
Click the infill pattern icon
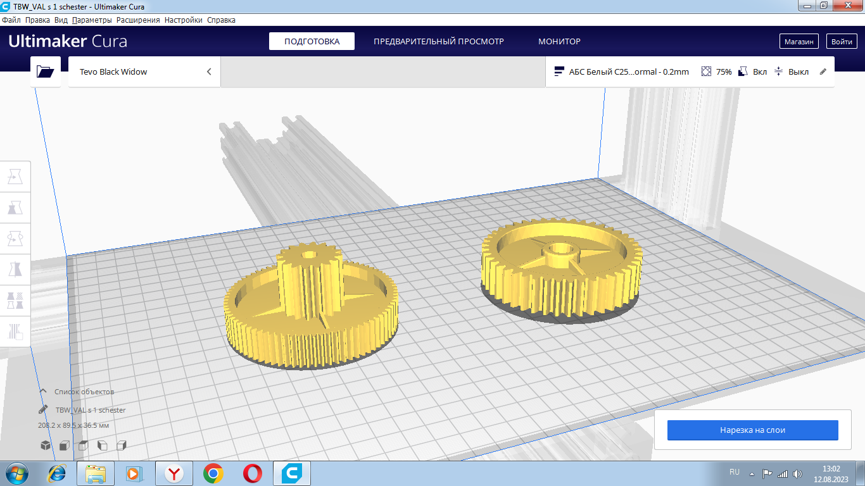[x=707, y=72]
